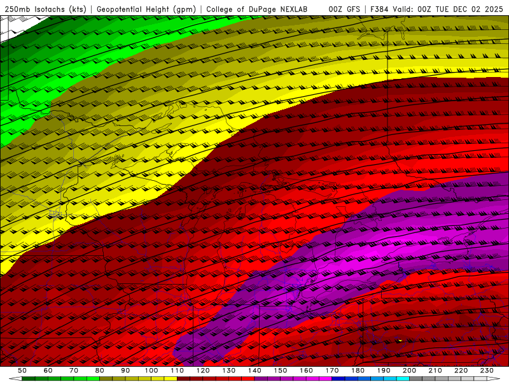Click the 190 label on the color scale

(x=384, y=371)
